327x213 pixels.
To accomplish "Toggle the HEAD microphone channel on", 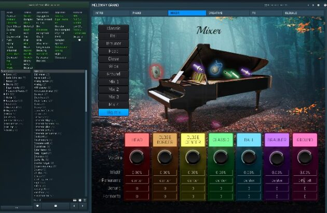I will tap(137, 140).
